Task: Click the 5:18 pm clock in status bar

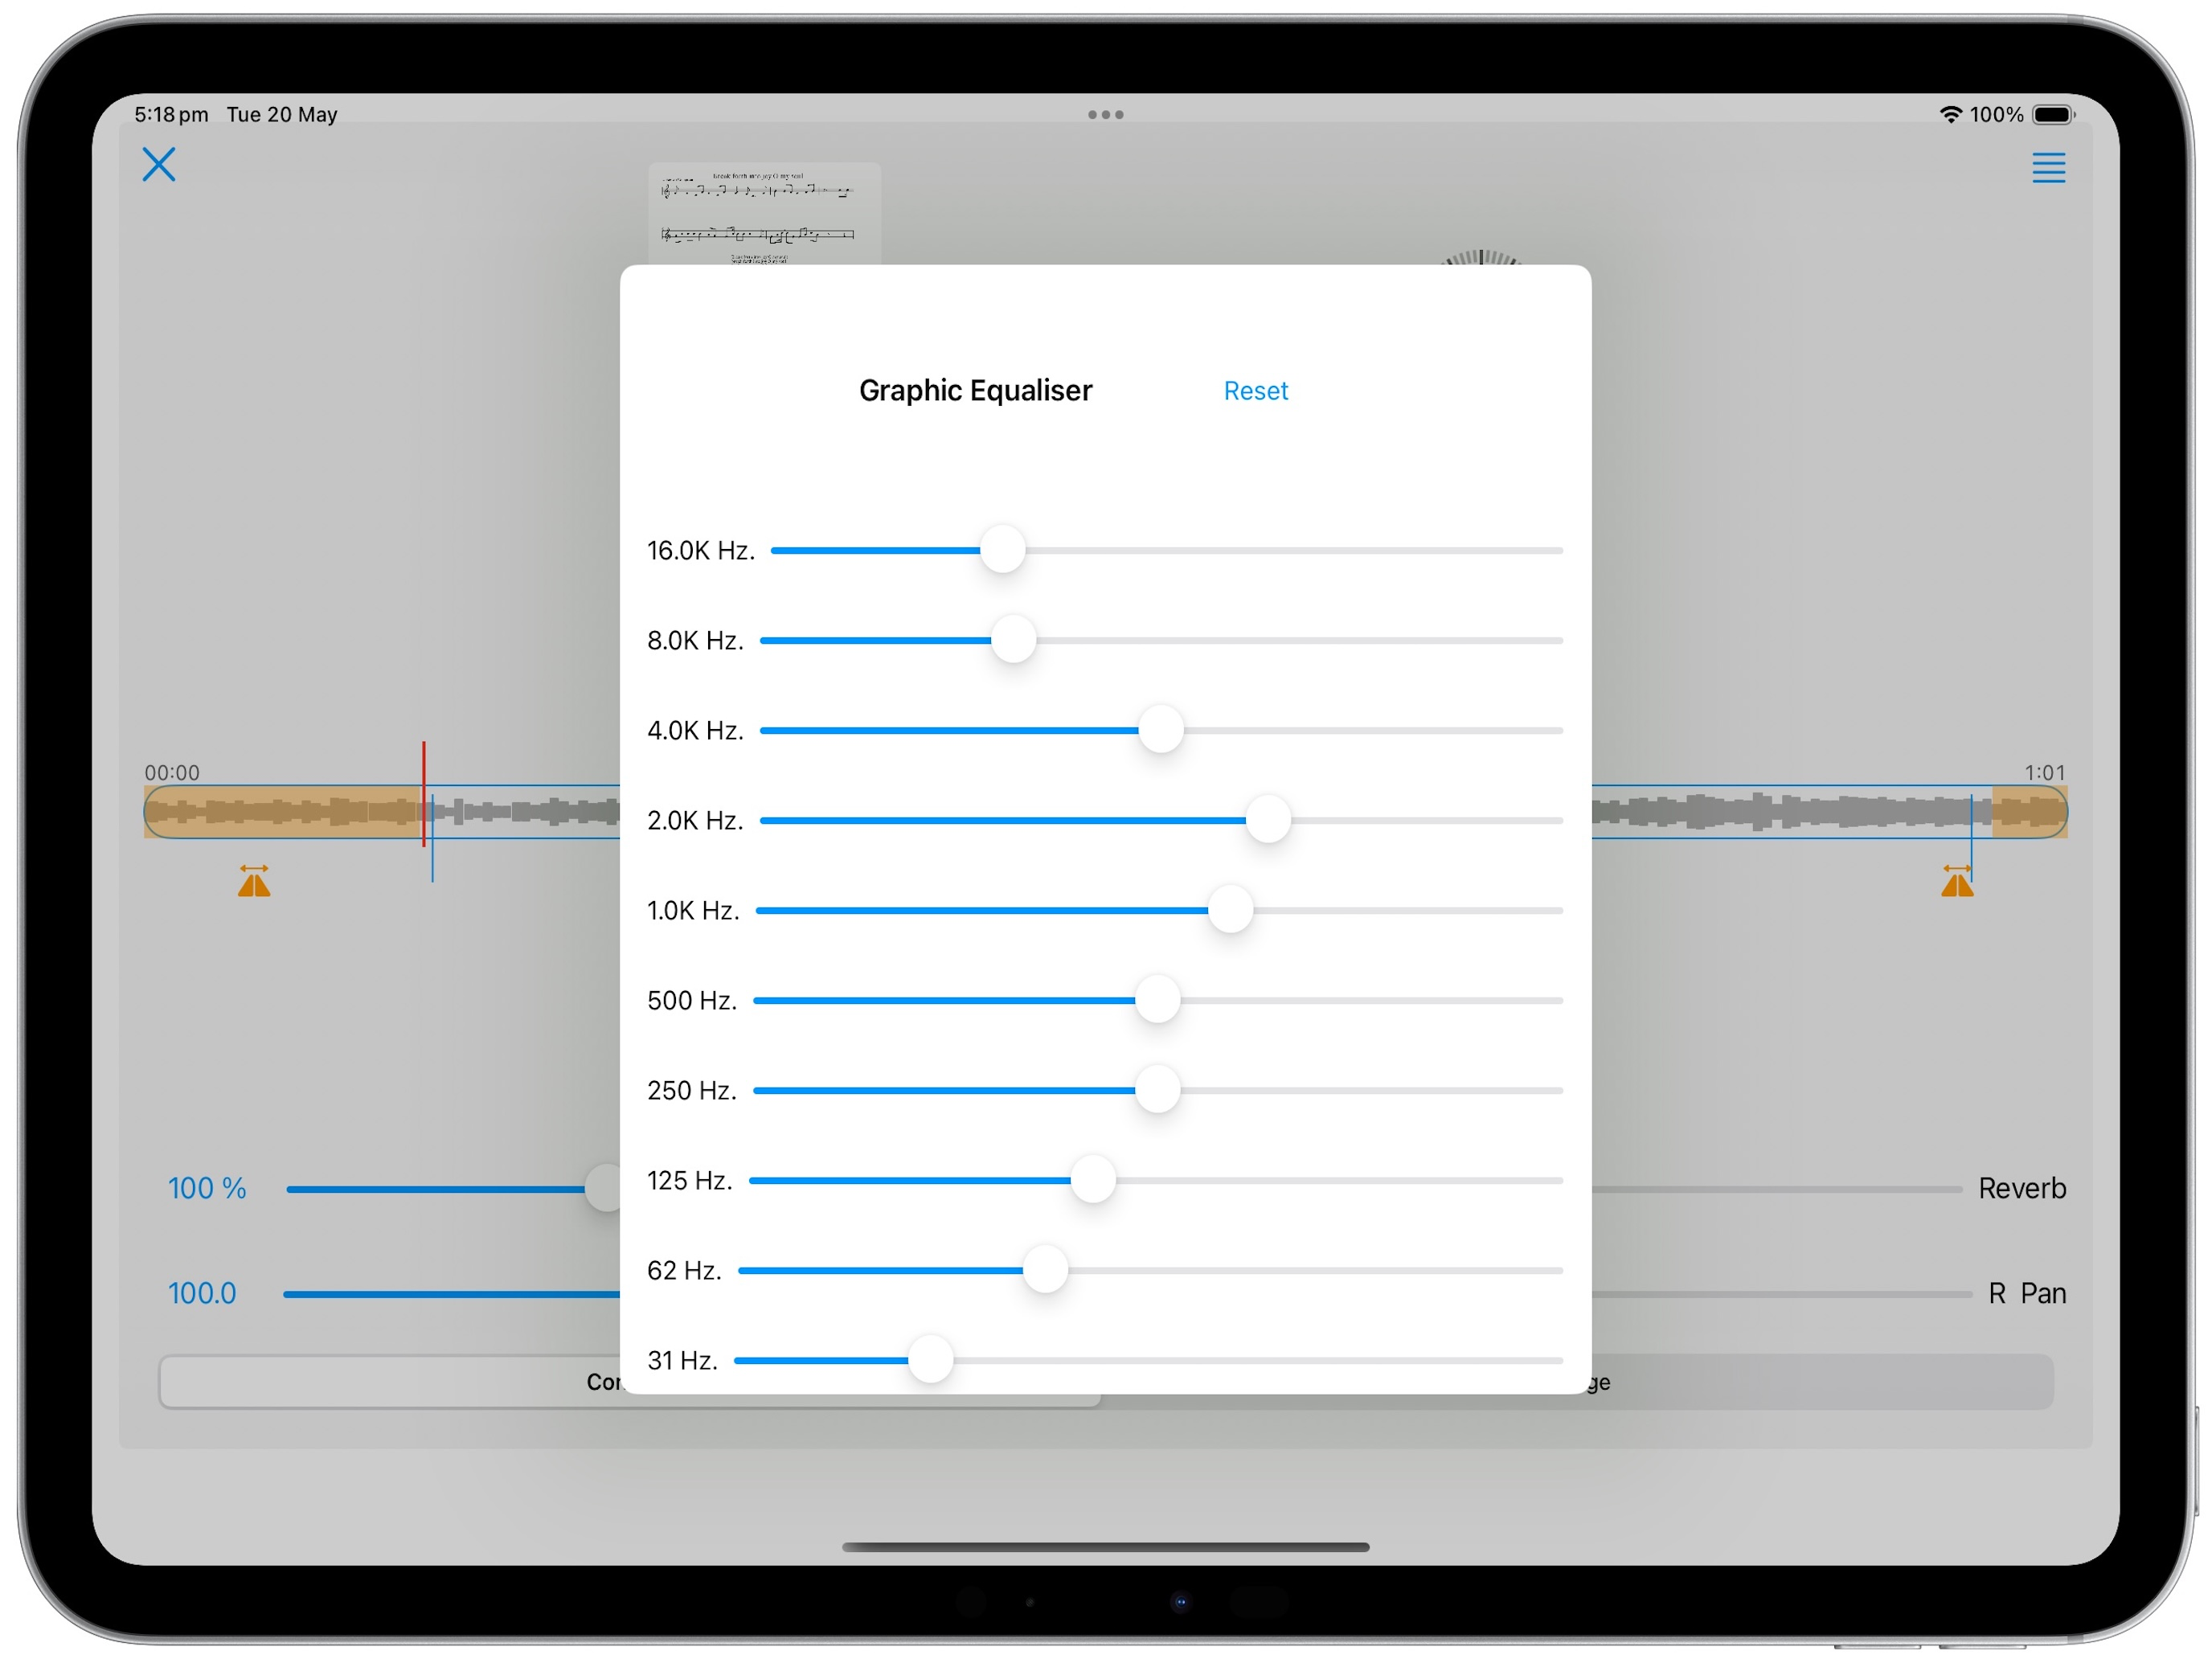Action: pos(172,115)
